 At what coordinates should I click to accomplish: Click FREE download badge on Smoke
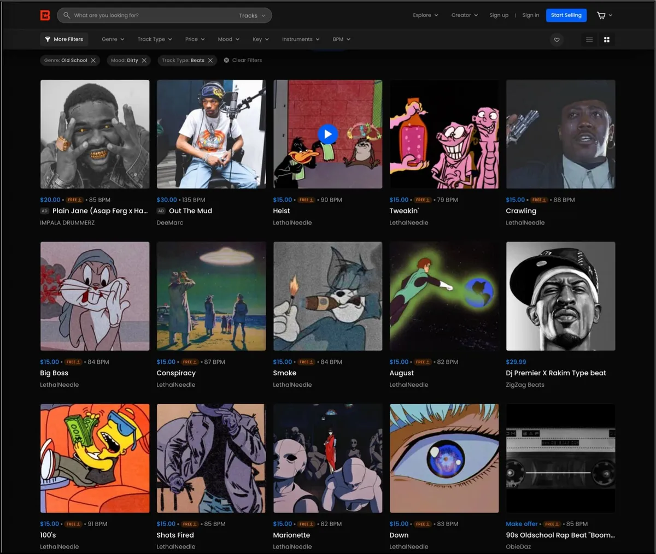(306, 362)
